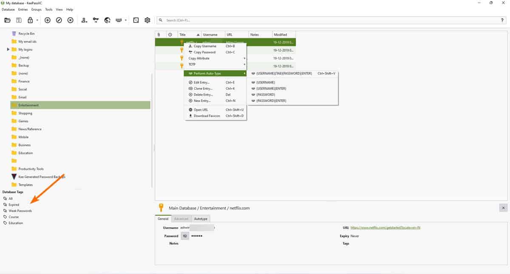Expand the lock button dropdown arrow
The image size is (510, 274).
coord(37,20)
